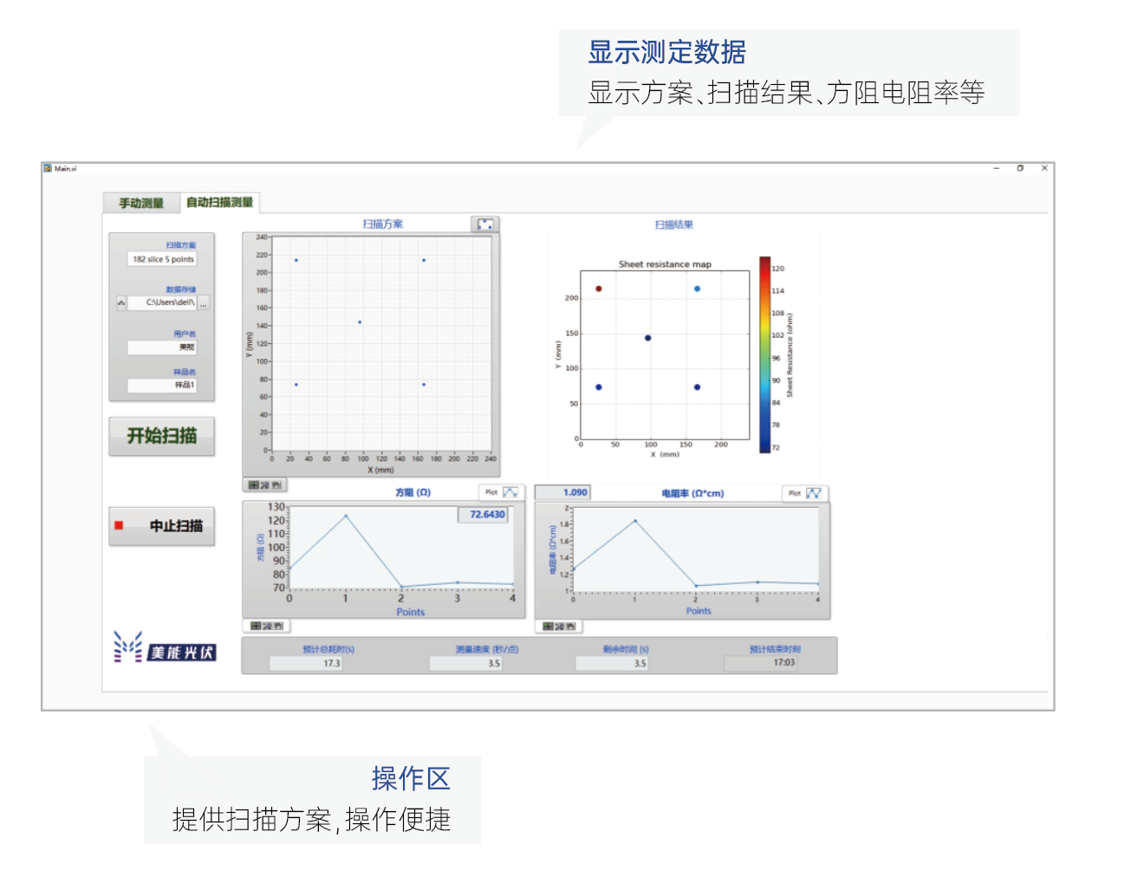Select the waveform icon beside data storage path
The height and width of the screenshot is (890, 1131).
click(119, 303)
